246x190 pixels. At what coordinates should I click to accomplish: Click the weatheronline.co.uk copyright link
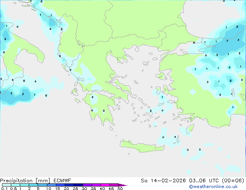click(x=213, y=187)
